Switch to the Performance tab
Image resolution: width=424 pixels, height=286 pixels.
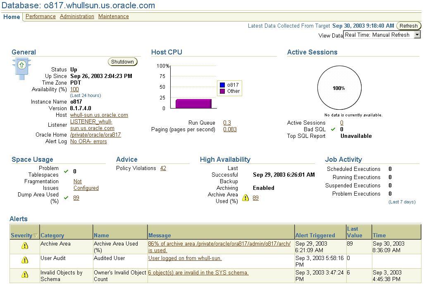coord(40,17)
